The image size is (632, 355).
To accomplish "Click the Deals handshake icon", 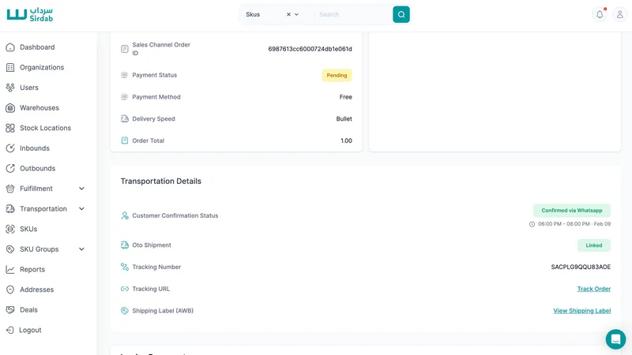I will pyautogui.click(x=10, y=309).
